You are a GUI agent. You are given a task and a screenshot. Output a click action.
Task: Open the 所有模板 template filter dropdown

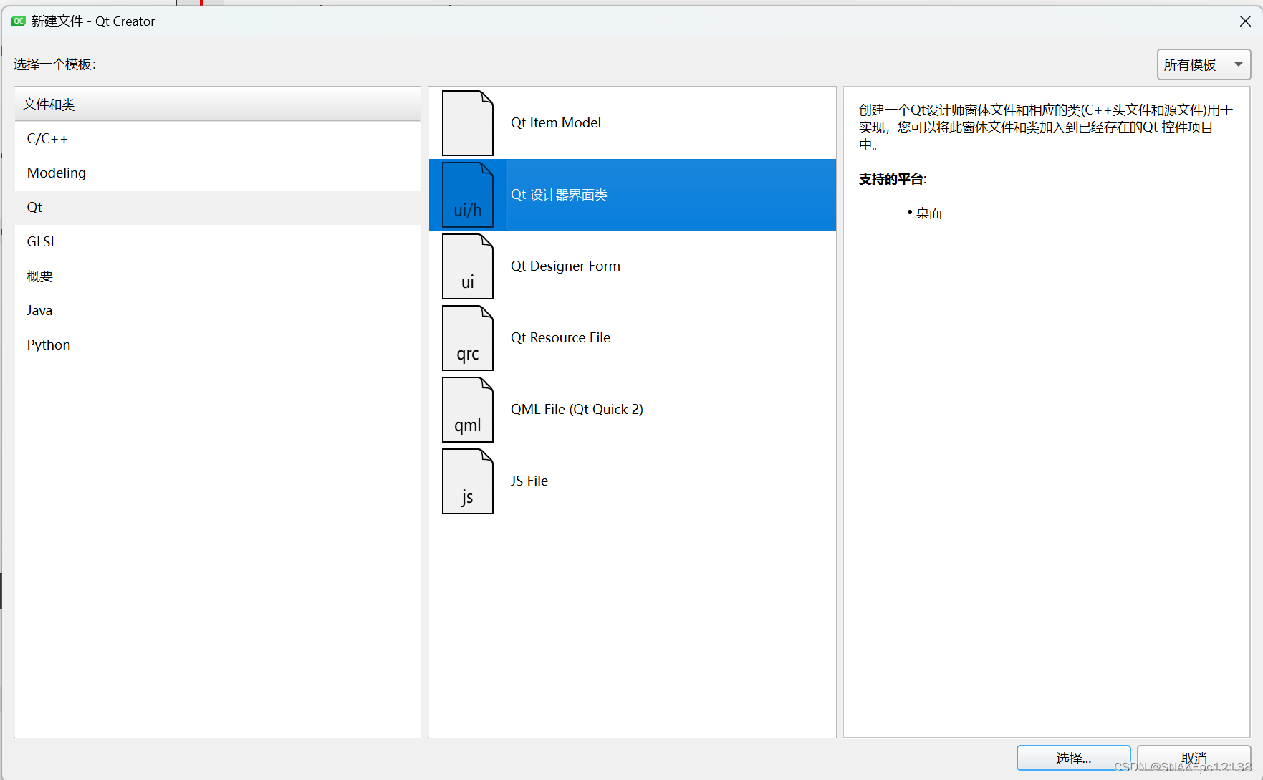click(1204, 64)
